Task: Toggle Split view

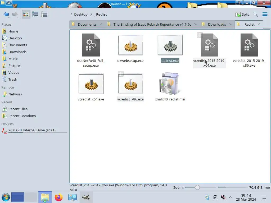Action: point(242,14)
